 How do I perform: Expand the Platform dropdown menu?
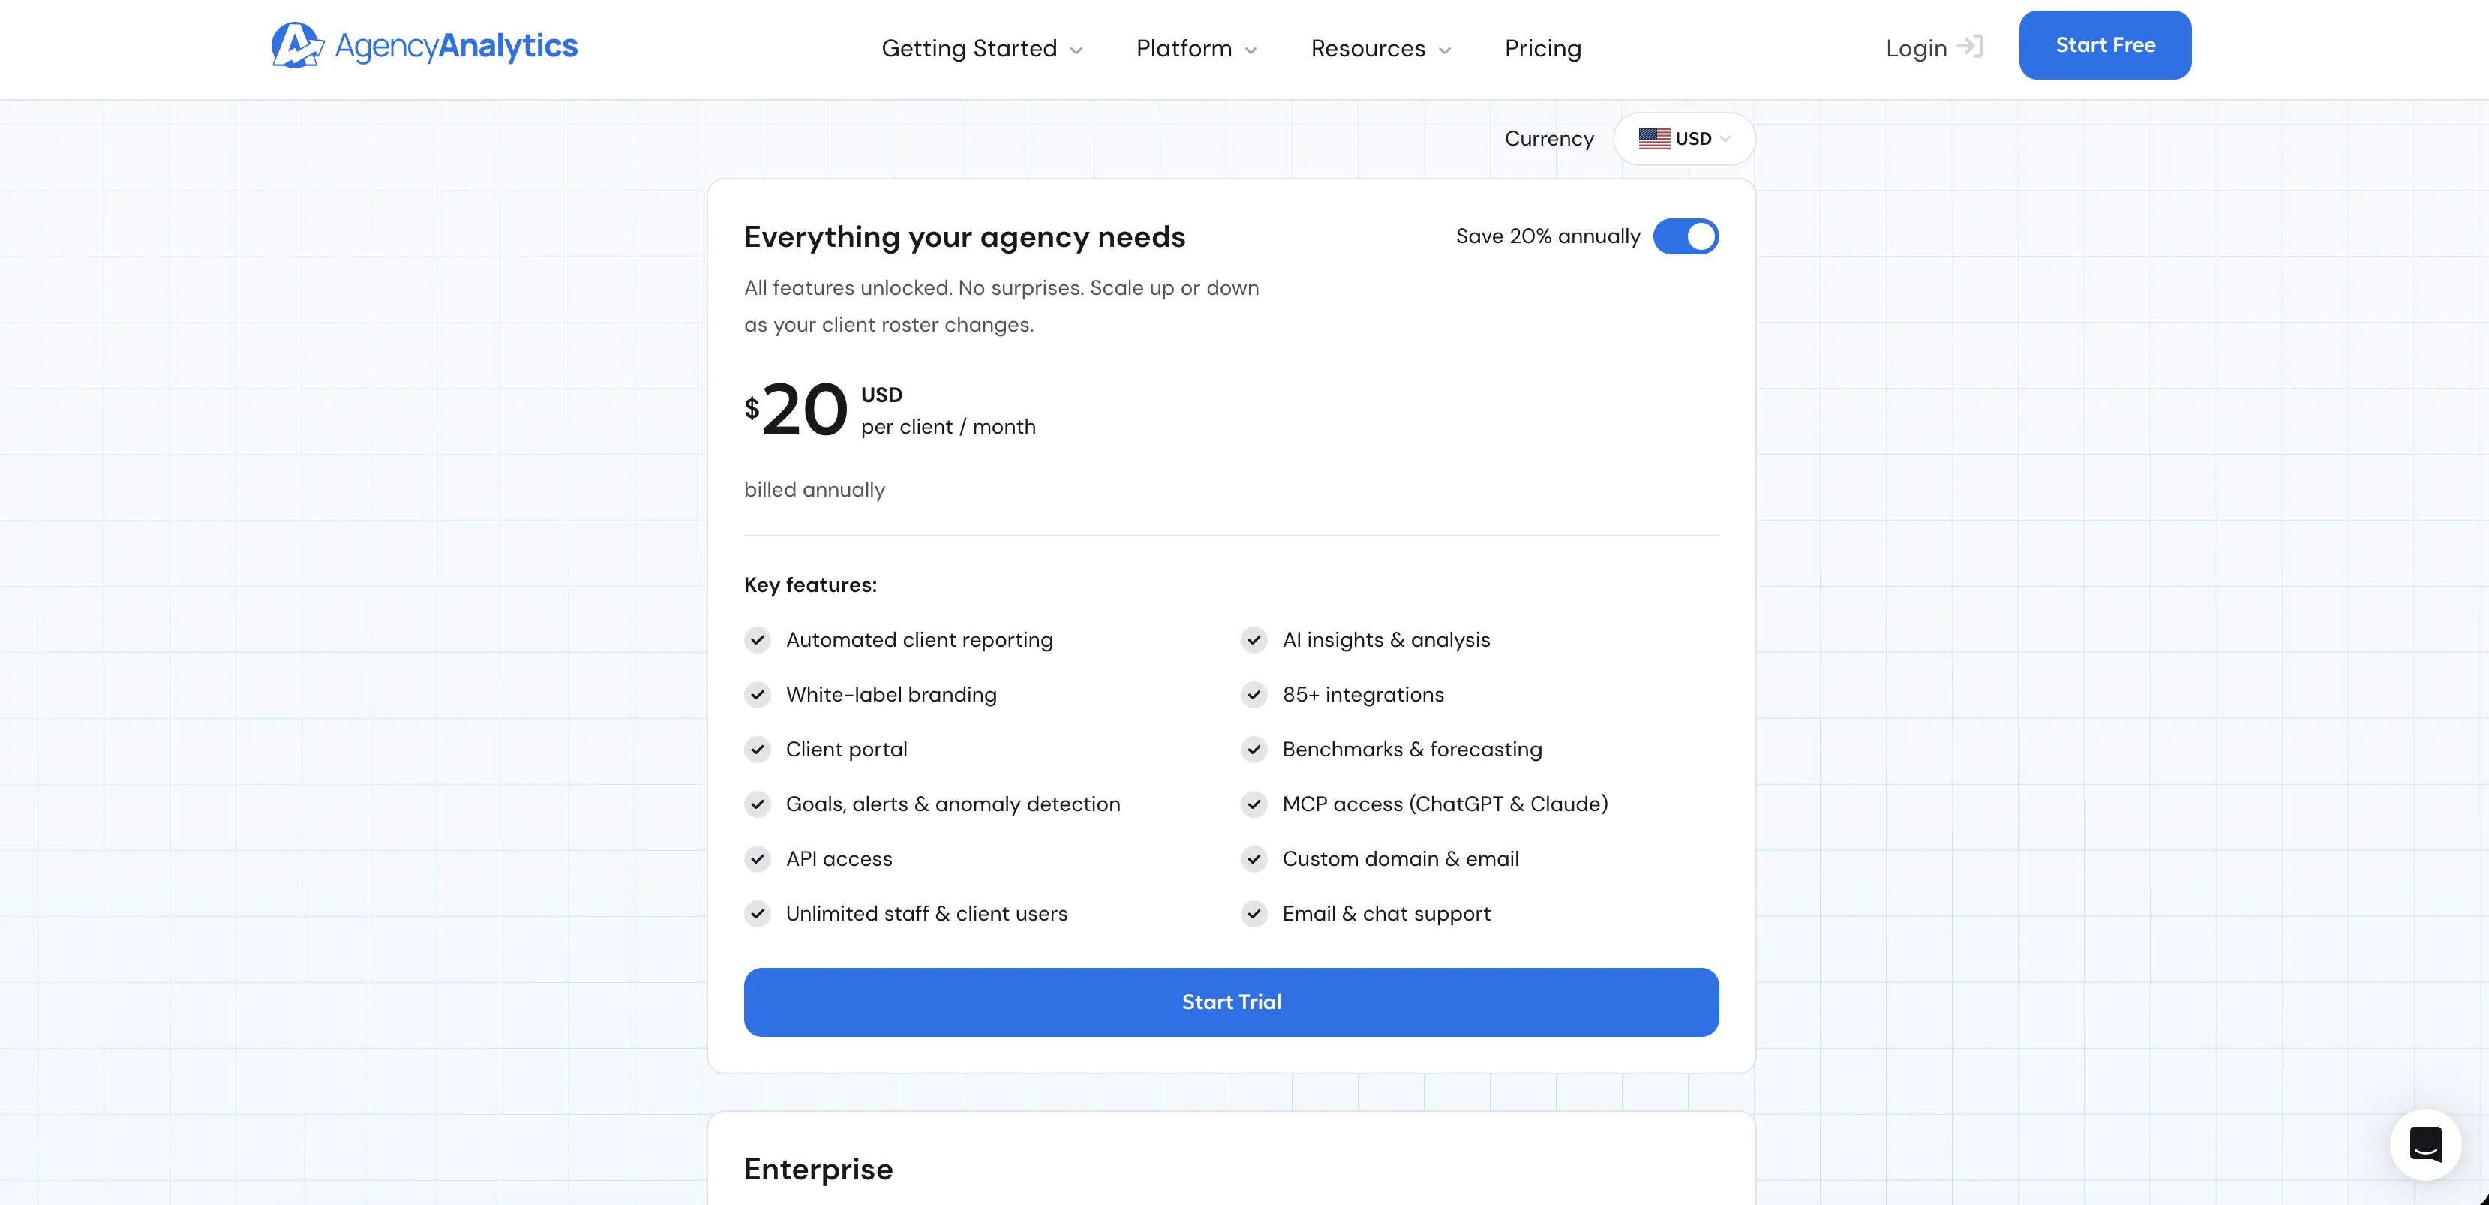1196,48
